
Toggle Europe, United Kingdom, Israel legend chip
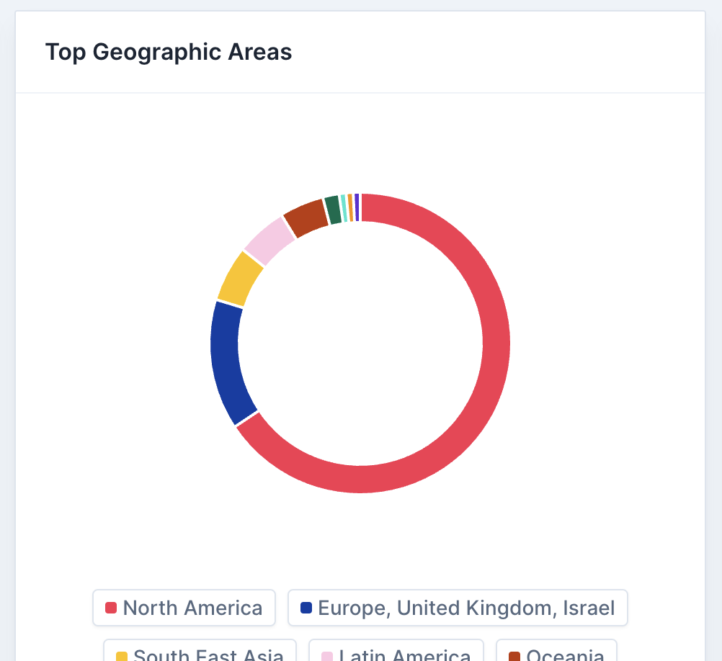(458, 608)
